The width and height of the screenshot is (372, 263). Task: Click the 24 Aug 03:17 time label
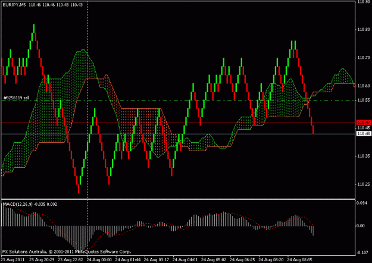pyautogui.click(x=157, y=260)
